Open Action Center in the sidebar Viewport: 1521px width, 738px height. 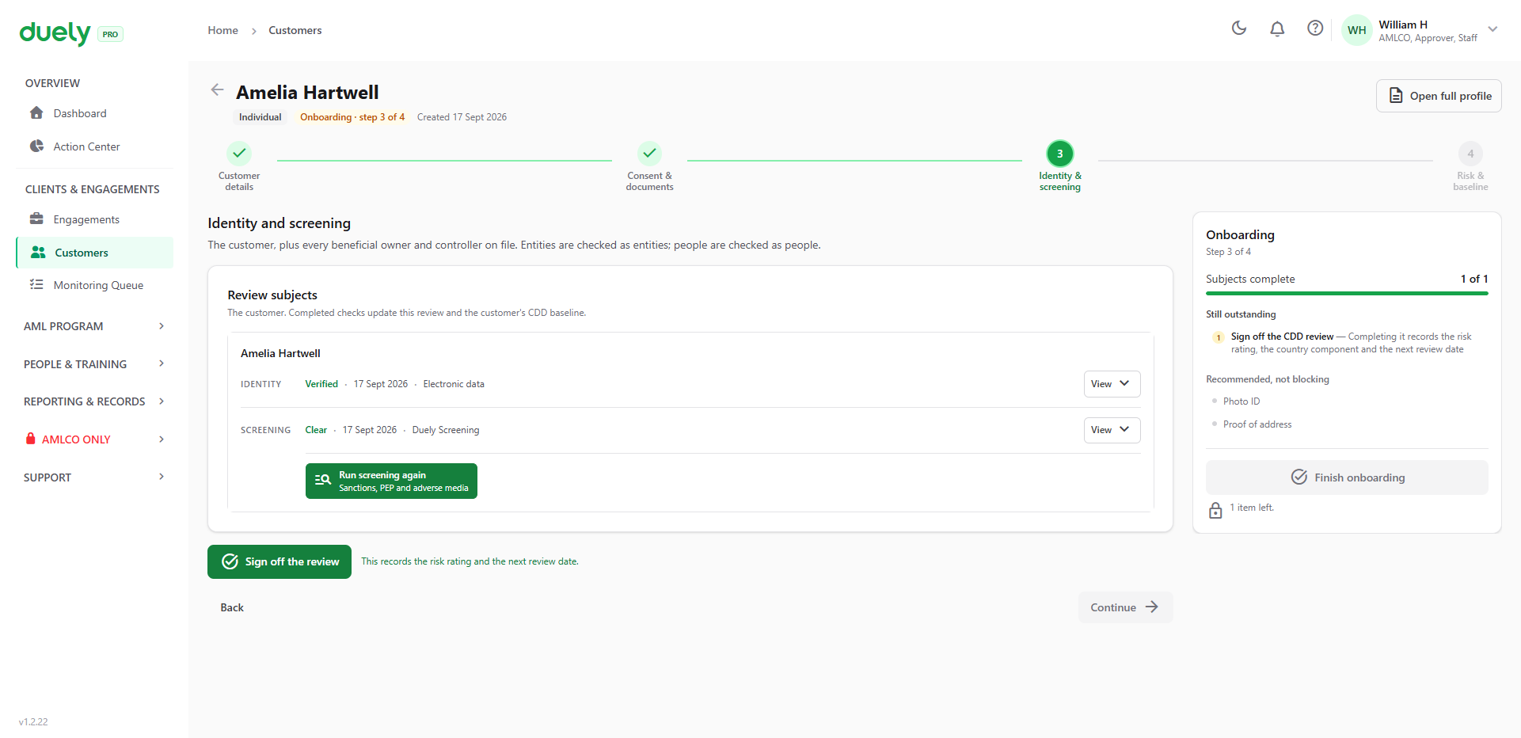pyautogui.click(x=94, y=146)
